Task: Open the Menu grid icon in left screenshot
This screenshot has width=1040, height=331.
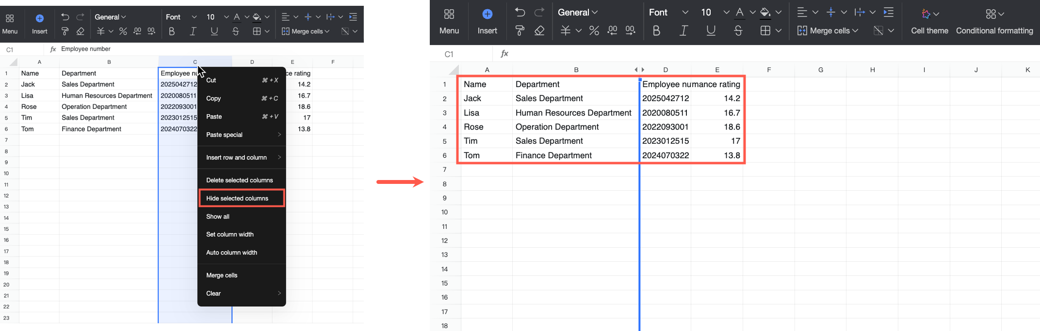Action: coord(10,18)
